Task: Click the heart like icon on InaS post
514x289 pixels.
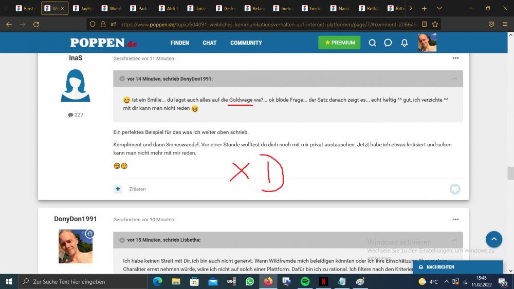Action: coord(455,189)
